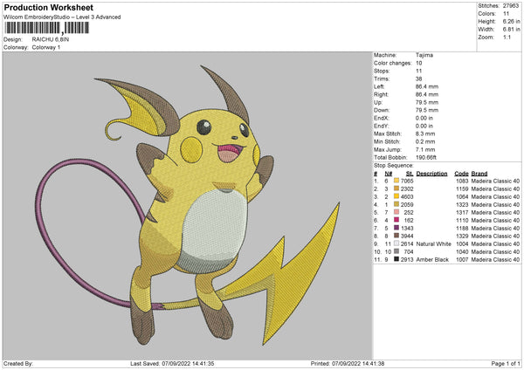524x370 pixels.
Task: Select the light pink swatch for code 1317
Action: click(396, 212)
